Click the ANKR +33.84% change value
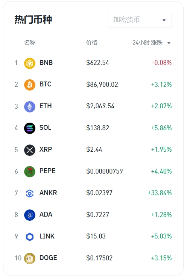Viewport: 187px width, 280px height. click(160, 193)
